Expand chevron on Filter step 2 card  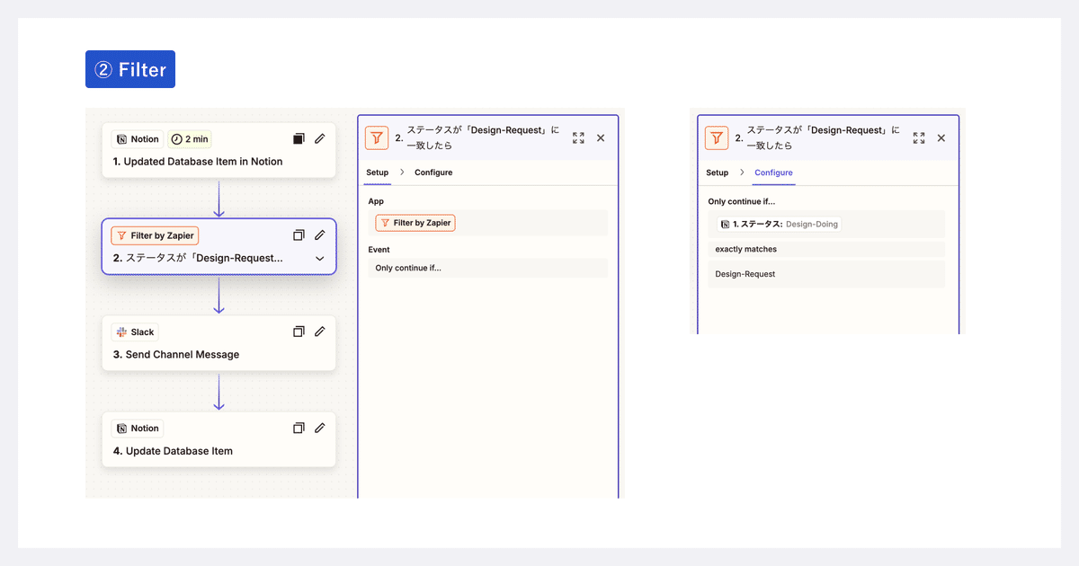click(319, 258)
